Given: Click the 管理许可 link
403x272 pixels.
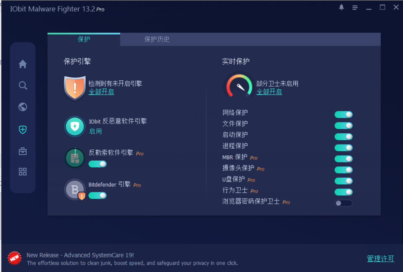Looking at the screenshot, I should pos(380,259).
